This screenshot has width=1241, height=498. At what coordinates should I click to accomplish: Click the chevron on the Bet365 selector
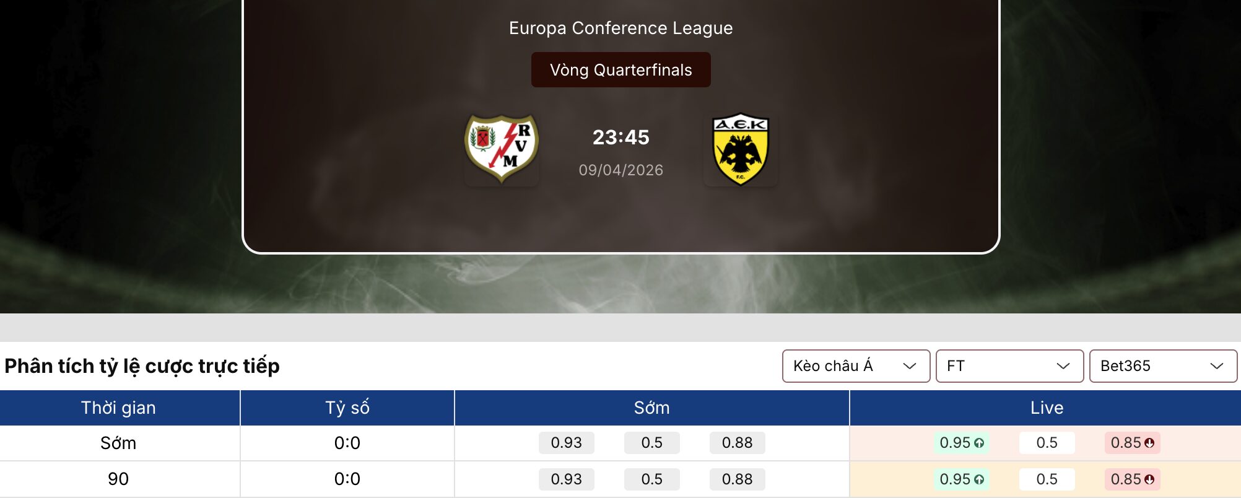pyautogui.click(x=1218, y=366)
